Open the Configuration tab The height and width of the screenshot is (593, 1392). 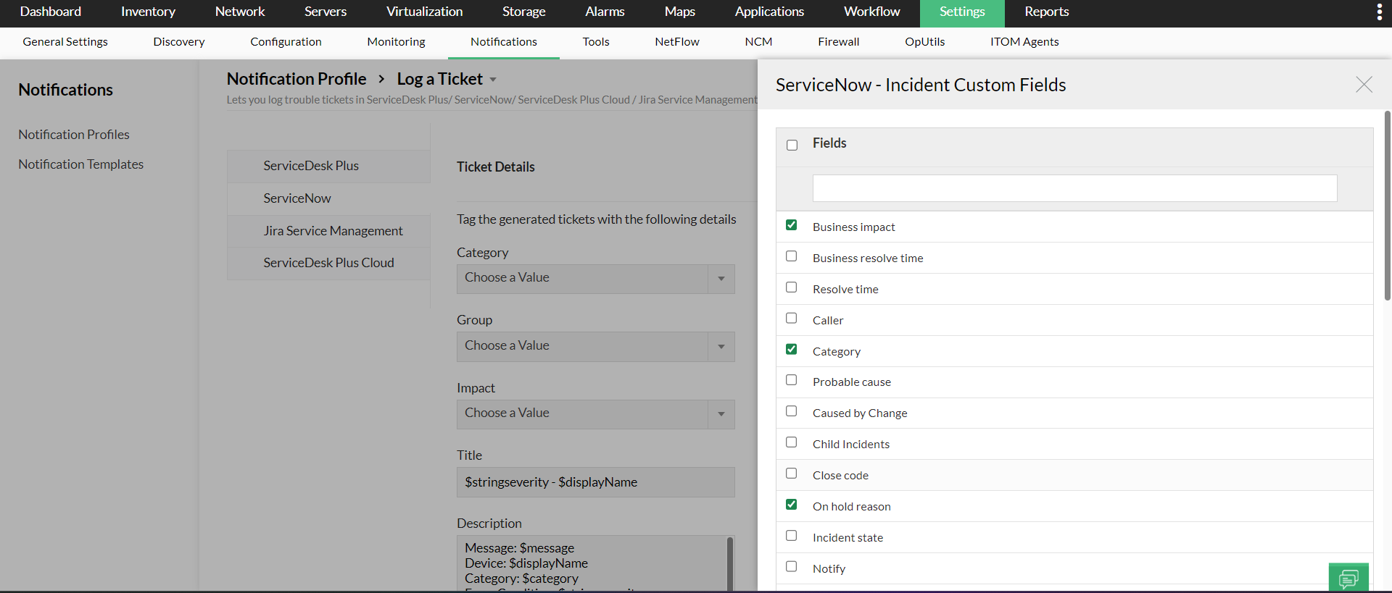pyautogui.click(x=286, y=42)
